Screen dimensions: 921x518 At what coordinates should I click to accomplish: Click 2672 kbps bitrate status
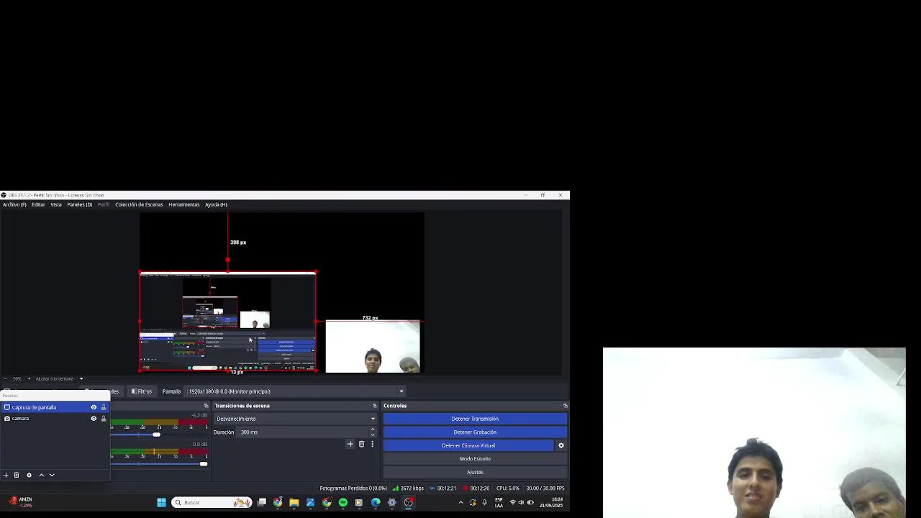tap(408, 489)
